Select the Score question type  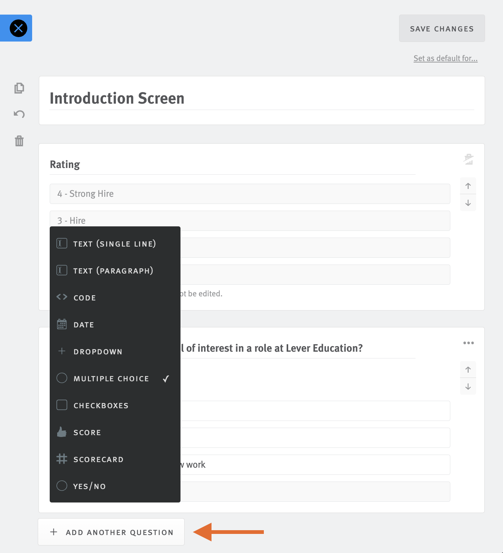(x=87, y=432)
